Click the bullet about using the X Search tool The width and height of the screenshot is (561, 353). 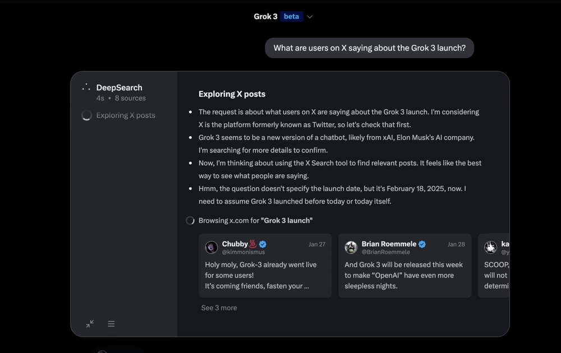tap(340, 169)
